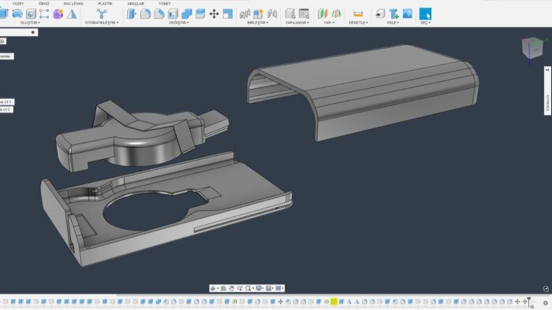The height and width of the screenshot is (310, 552).
Task: Open the purple Create Form icon
Action: tap(58, 13)
